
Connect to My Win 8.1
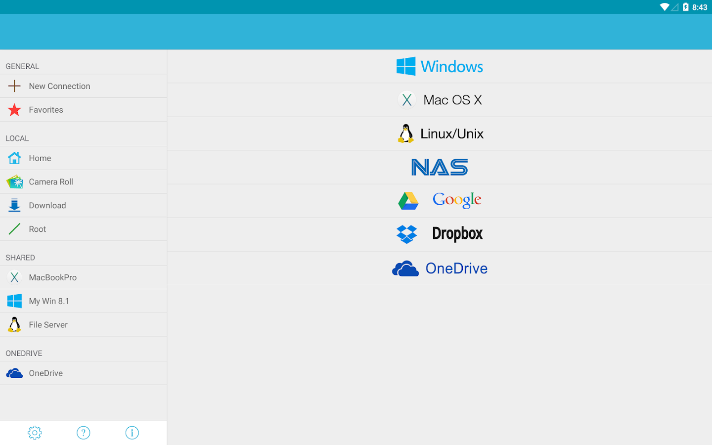coord(49,301)
